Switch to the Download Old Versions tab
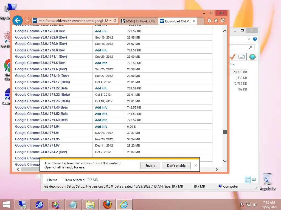Image resolution: width=281 pixels, height=210 pixels. click(176, 21)
